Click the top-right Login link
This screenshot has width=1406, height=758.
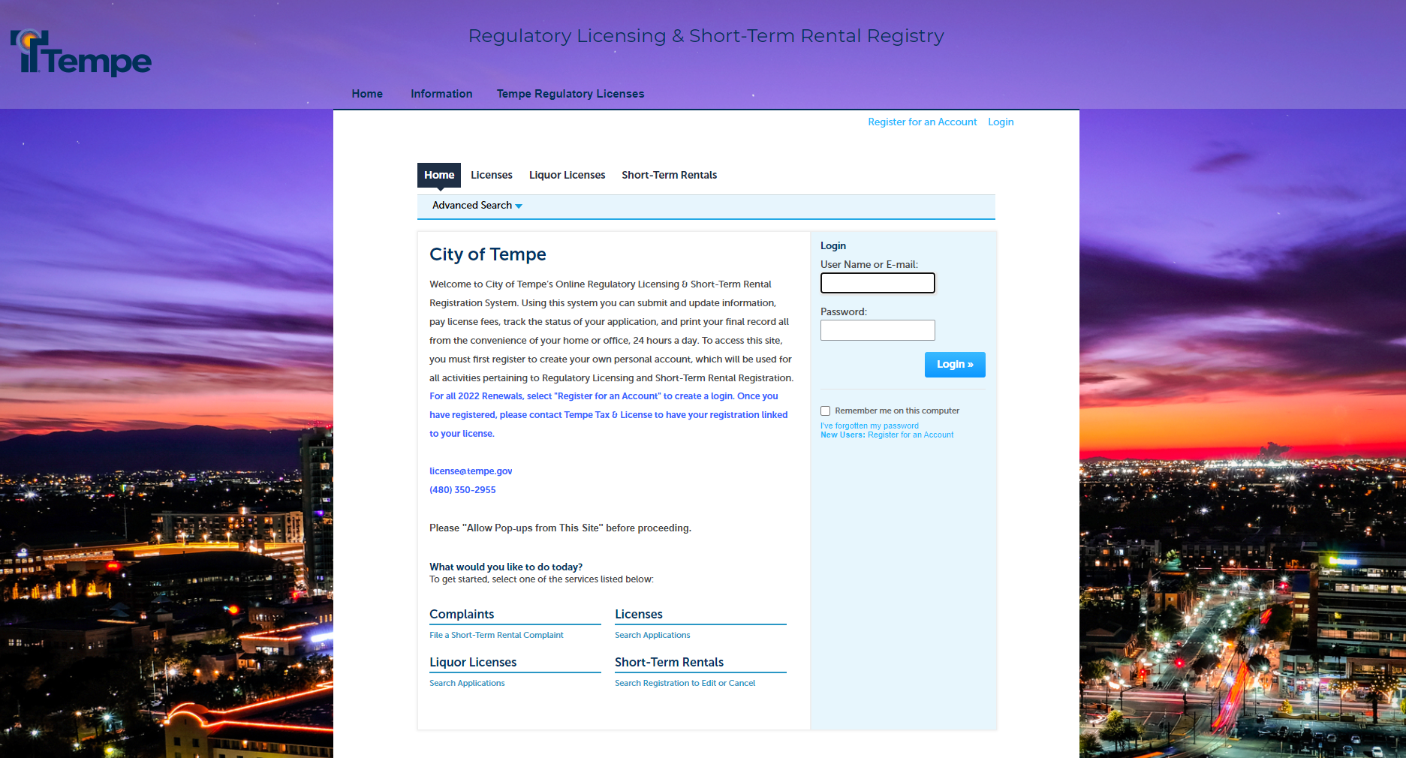pyautogui.click(x=1001, y=122)
